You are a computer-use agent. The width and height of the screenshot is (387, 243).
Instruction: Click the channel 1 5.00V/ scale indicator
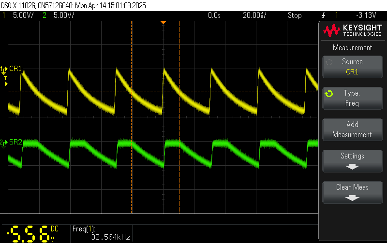pos(20,15)
